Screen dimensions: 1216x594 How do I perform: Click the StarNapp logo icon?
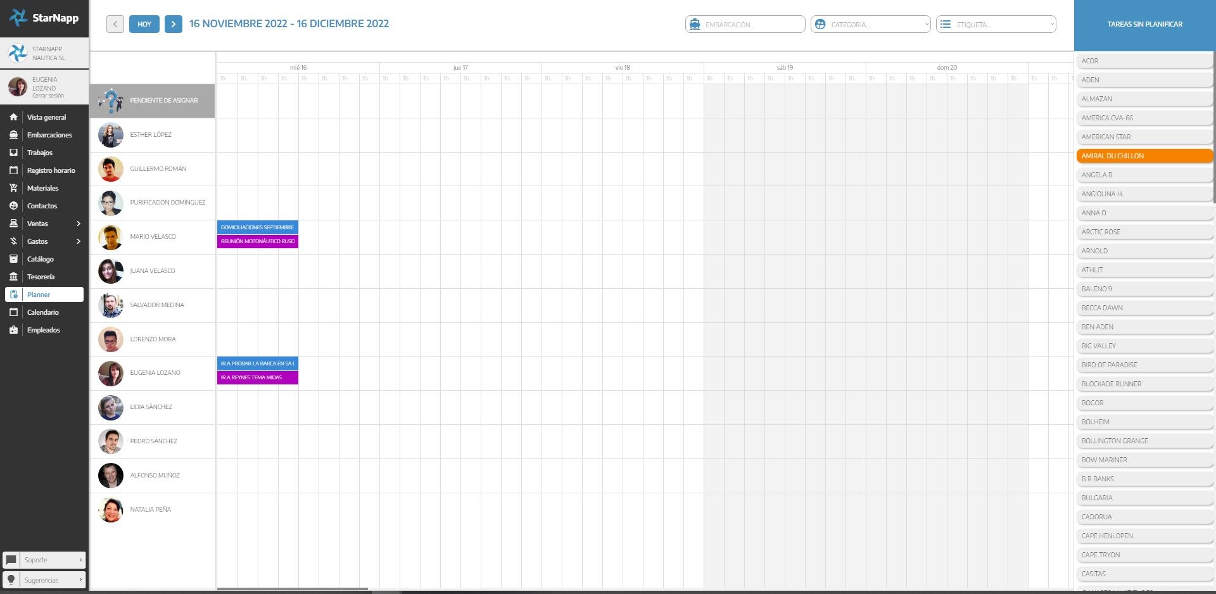(x=18, y=18)
